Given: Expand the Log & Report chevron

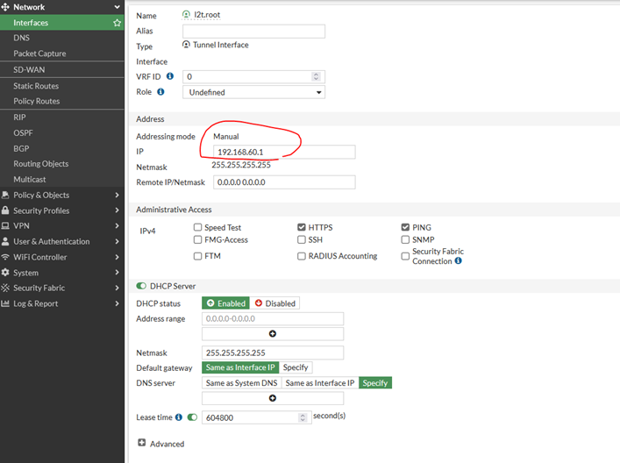Looking at the screenshot, I should pos(117,303).
